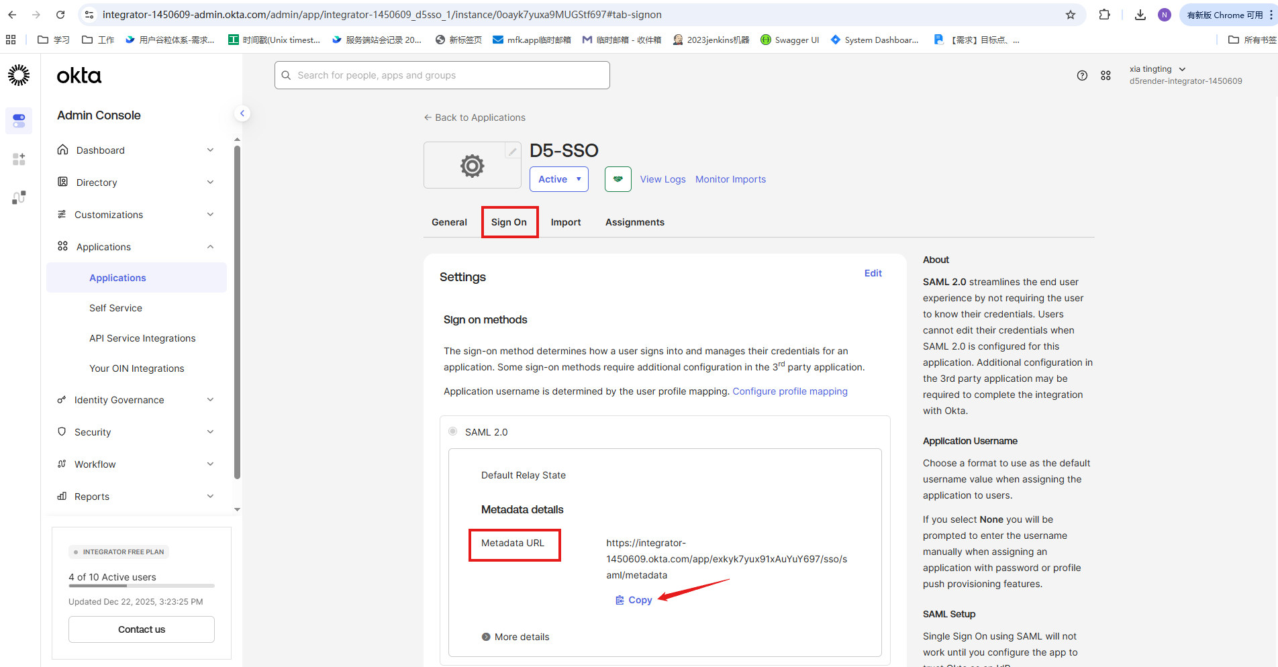Collapse the sidebar with the arrow icon
This screenshot has width=1278, height=667.
tap(242, 113)
